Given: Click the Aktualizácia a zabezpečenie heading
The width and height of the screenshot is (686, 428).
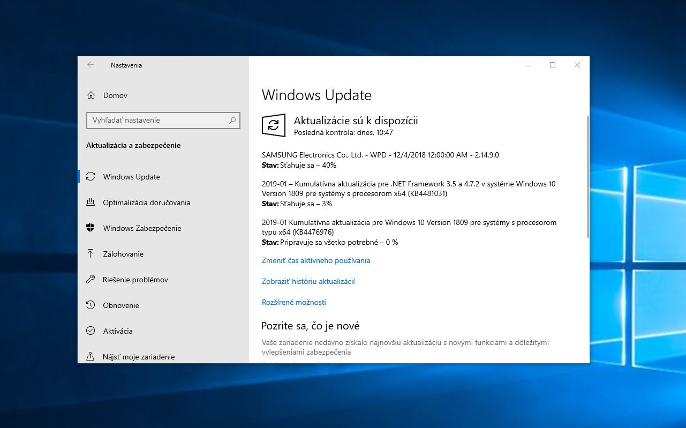Looking at the screenshot, I should 133,145.
